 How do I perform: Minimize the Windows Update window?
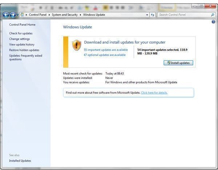[x=195, y=6]
